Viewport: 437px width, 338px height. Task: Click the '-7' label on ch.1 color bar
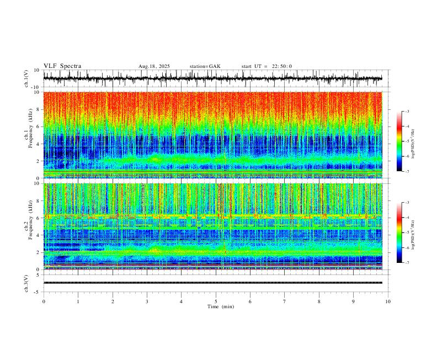(407, 171)
